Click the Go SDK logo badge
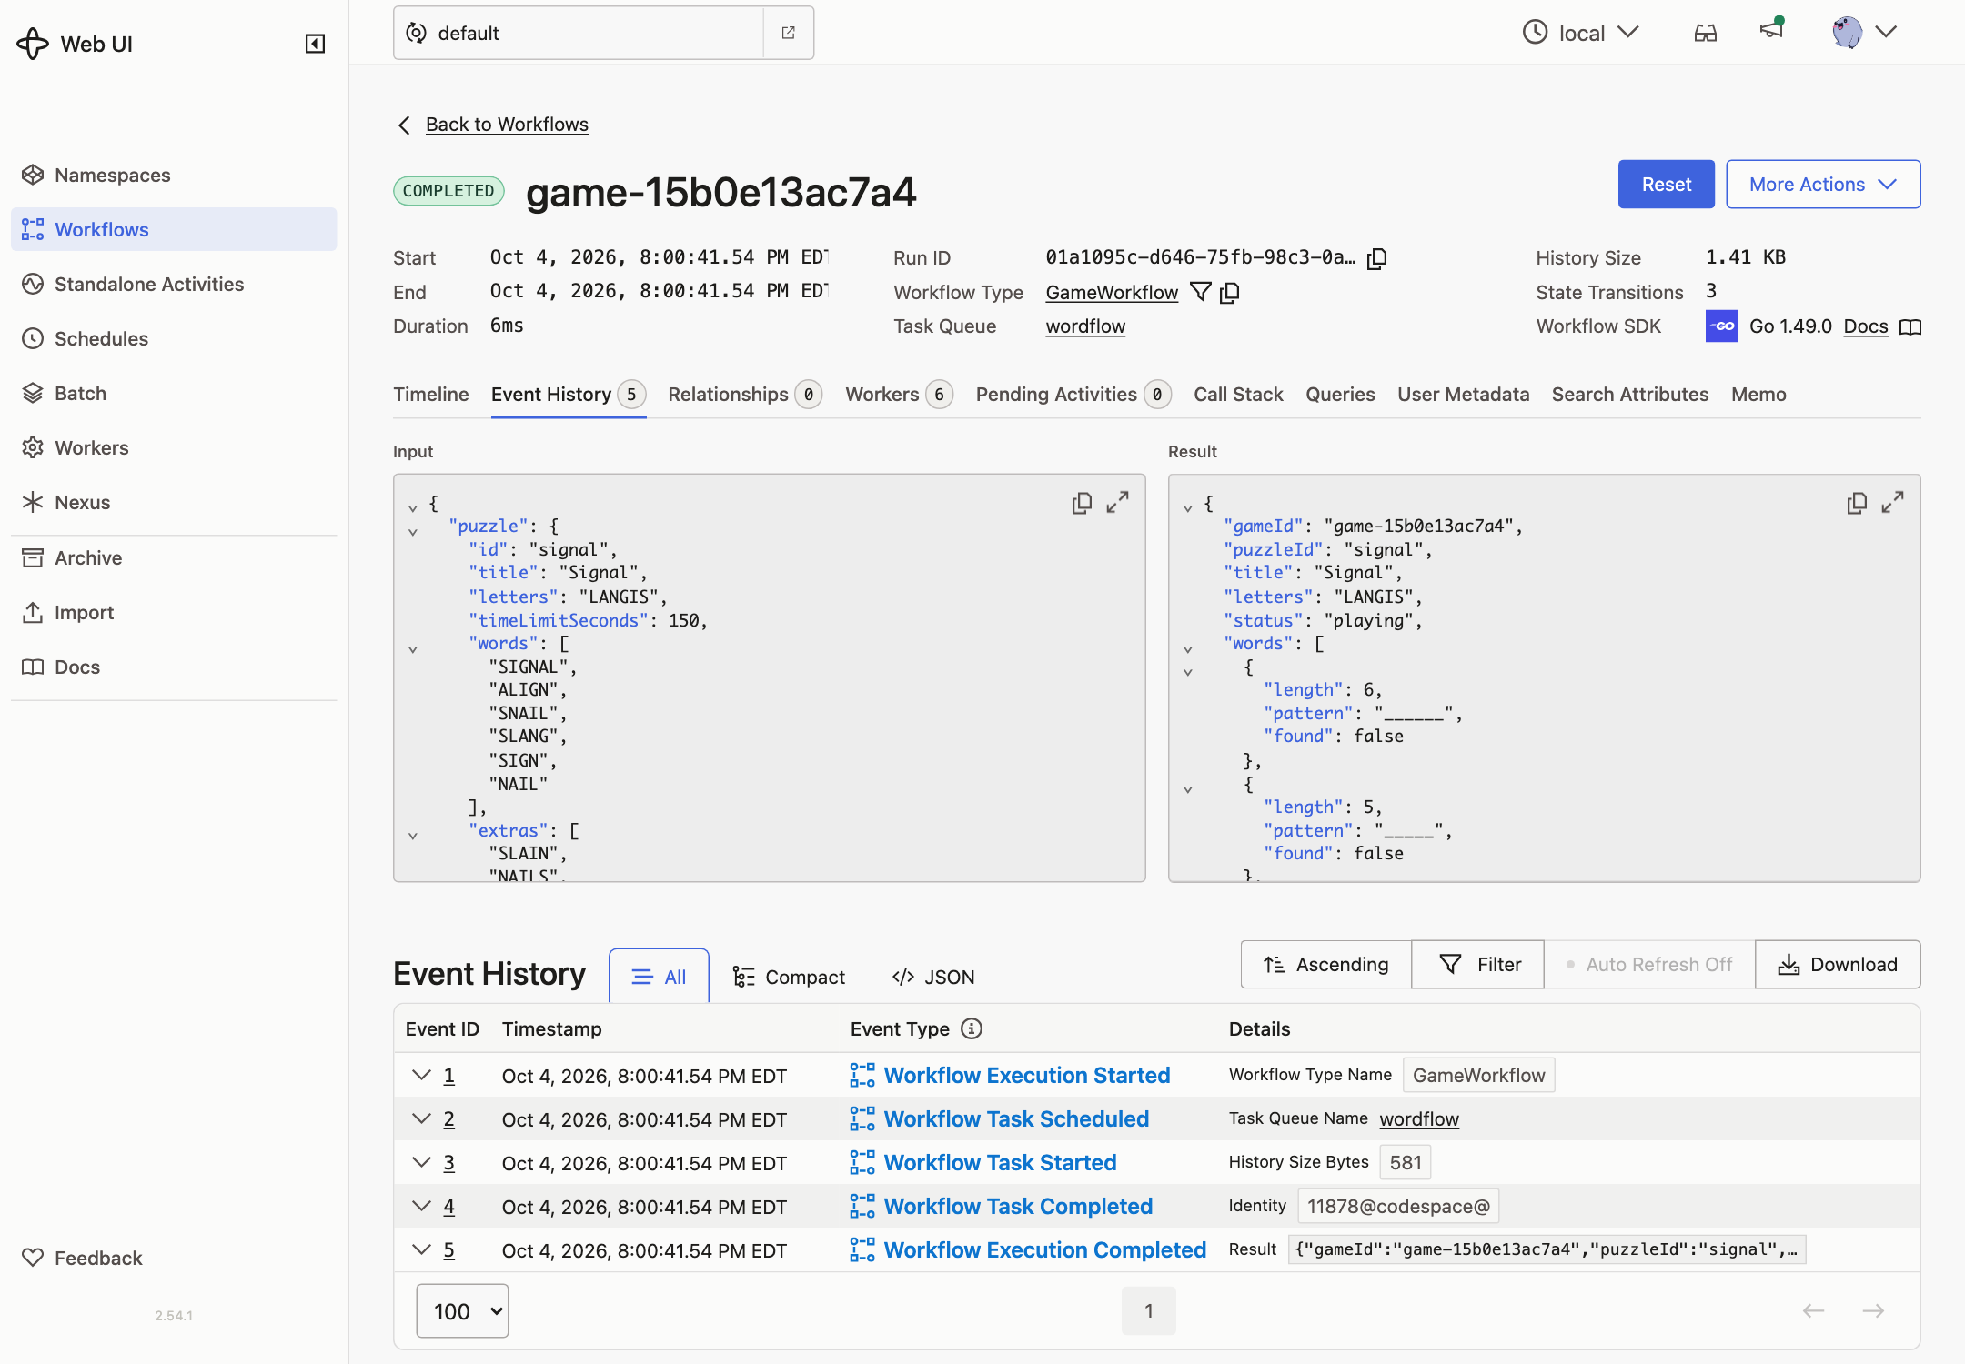The width and height of the screenshot is (1965, 1364). pos(1722,326)
